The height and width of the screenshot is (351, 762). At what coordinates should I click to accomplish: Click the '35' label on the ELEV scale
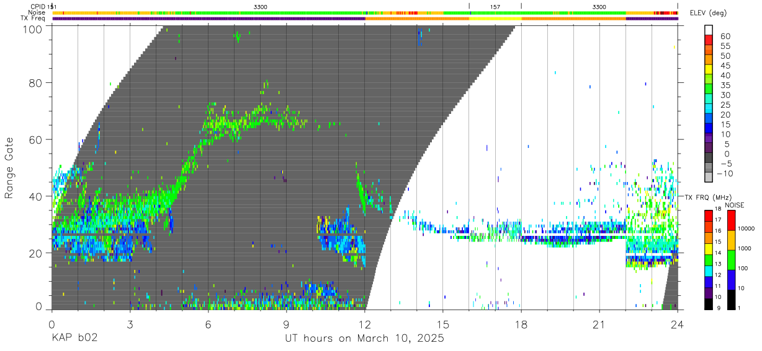click(724, 85)
